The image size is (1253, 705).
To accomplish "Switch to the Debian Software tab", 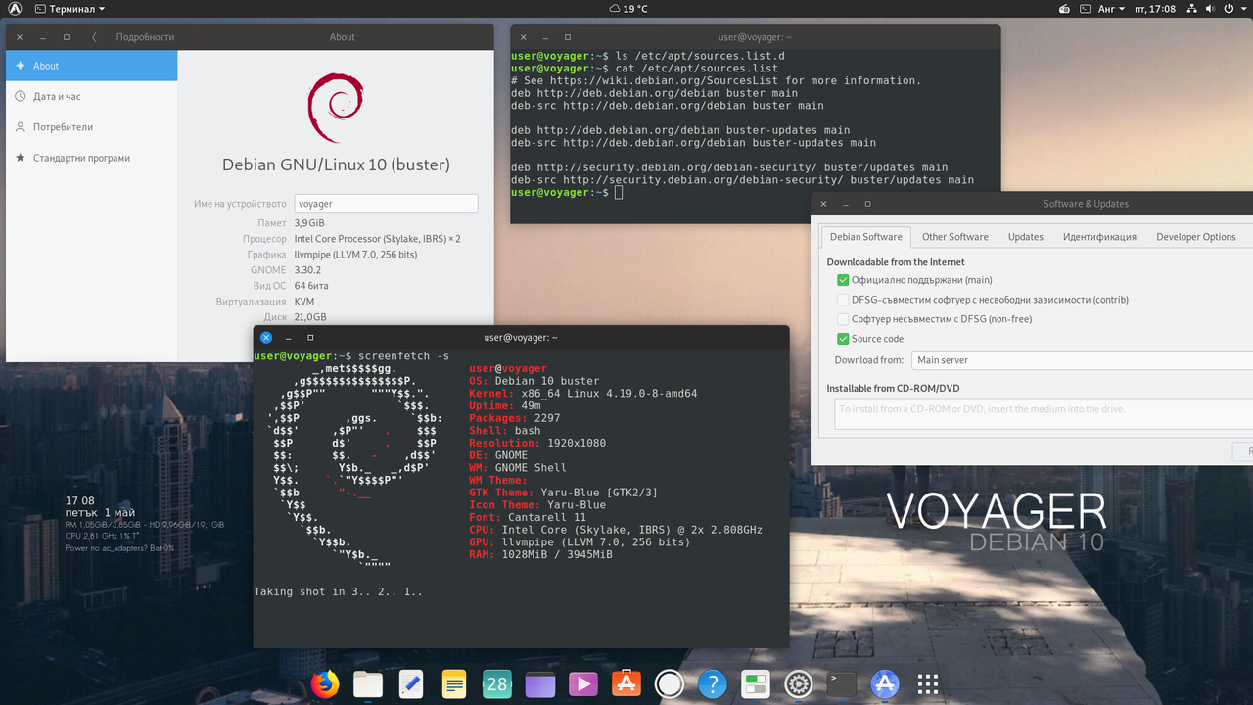I will point(866,237).
